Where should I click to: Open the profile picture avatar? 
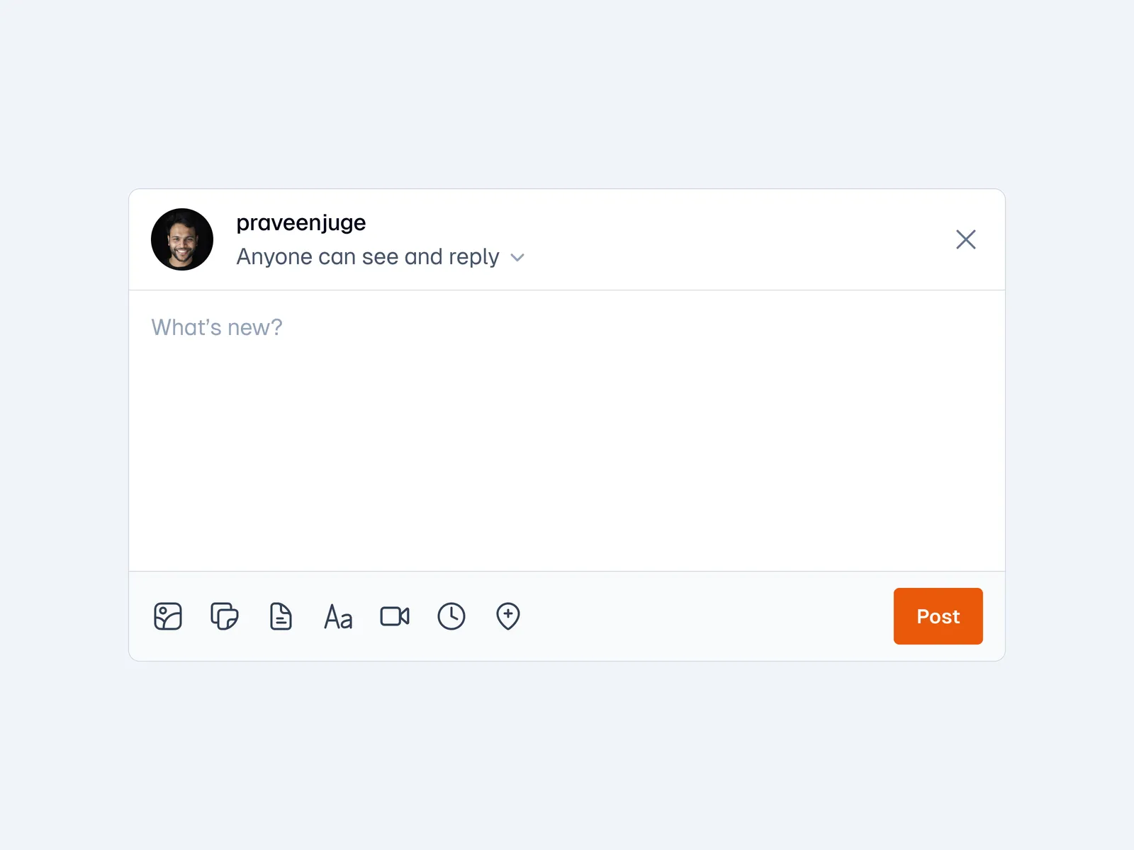(182, 239)
